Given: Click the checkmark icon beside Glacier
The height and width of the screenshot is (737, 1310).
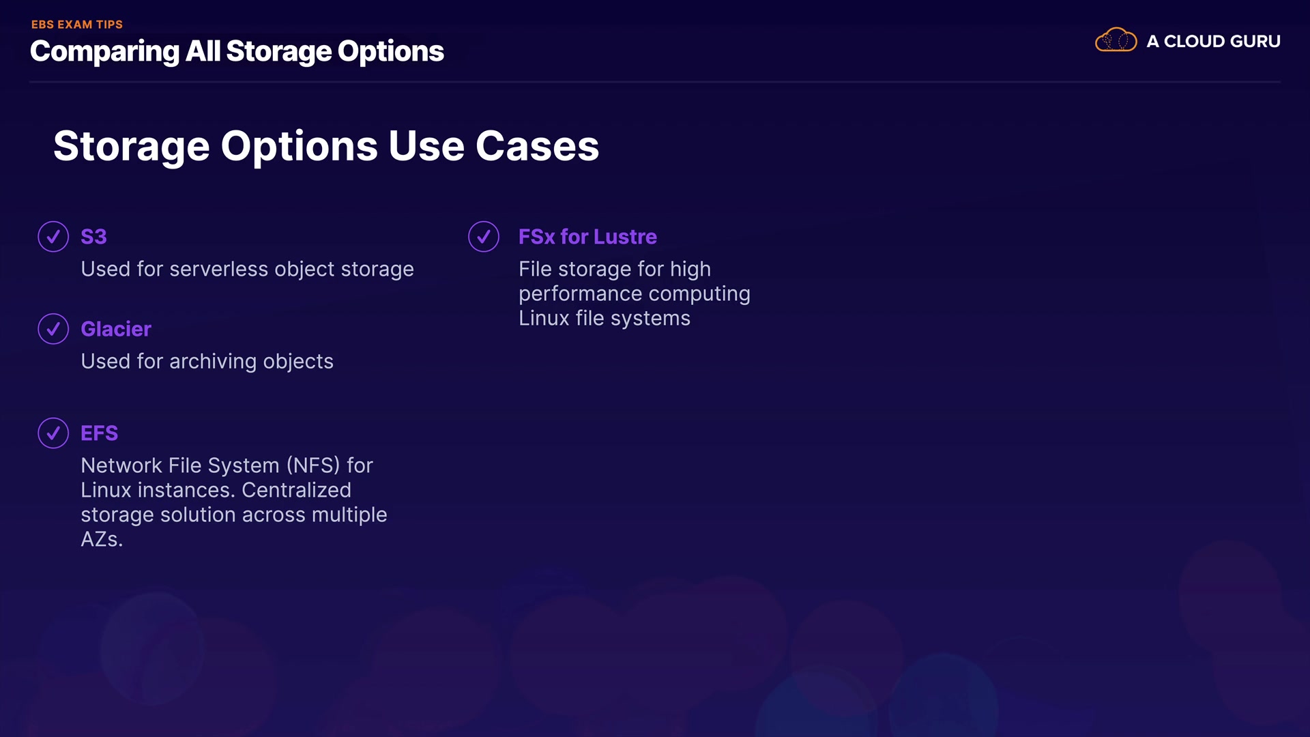Looking at the screenshot, I should pos(53,329).
